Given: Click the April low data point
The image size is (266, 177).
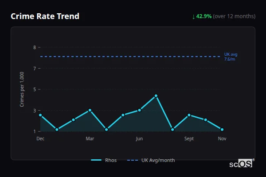Looking at the screenshot, I should [x=106, y=130].
